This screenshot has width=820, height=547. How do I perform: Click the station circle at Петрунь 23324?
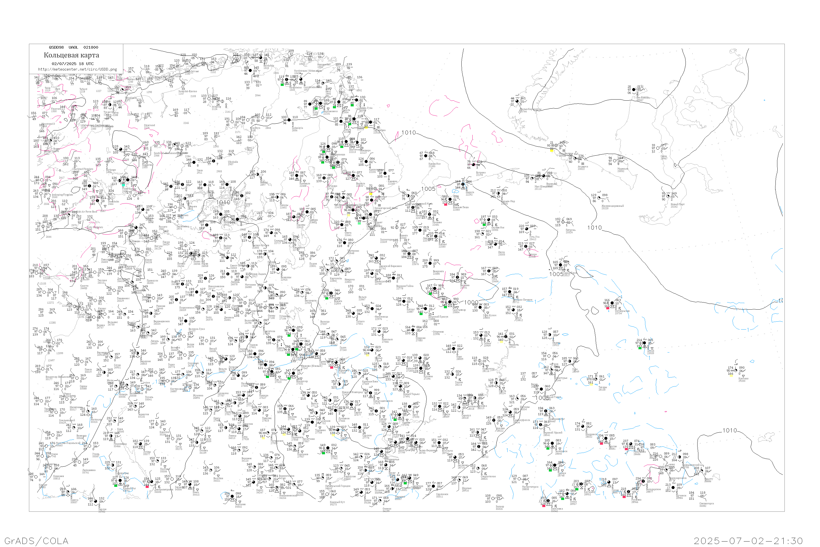point(563,222)
